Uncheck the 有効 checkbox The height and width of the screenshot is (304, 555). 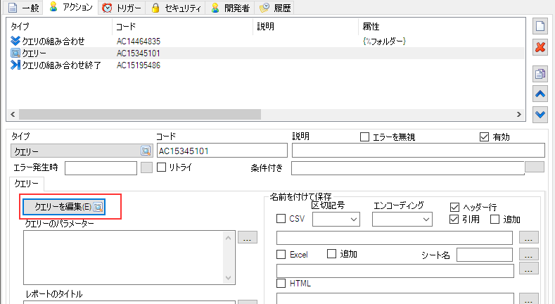pyautogui.click(x=484, y=137)
